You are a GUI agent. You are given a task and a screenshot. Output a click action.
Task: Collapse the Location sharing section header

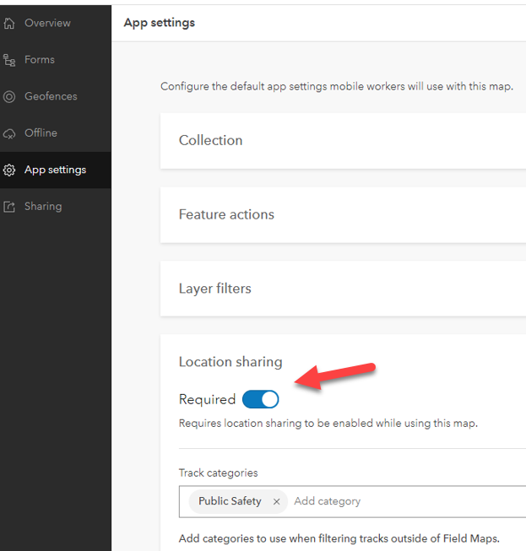point(230,362)
